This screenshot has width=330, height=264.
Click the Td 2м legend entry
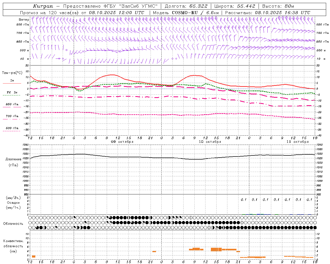pyautogui.click(x=12, y=92)
